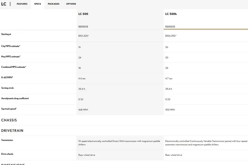Click the $104,350 starting price

(x=171, y=36)
